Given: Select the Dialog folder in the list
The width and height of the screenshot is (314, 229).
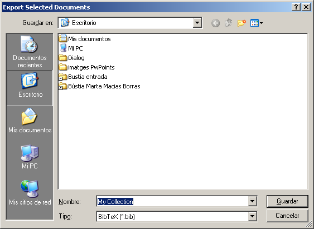Looking at the screenshot, I should coord(72,58).
